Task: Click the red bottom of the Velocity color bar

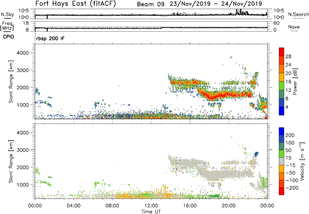Action: pyautogui.click(x=282, y=191)
